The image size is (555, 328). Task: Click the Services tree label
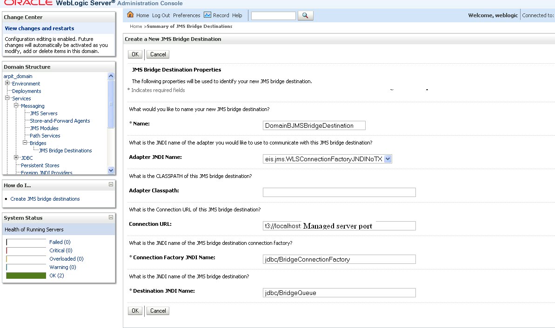point(21,98)
